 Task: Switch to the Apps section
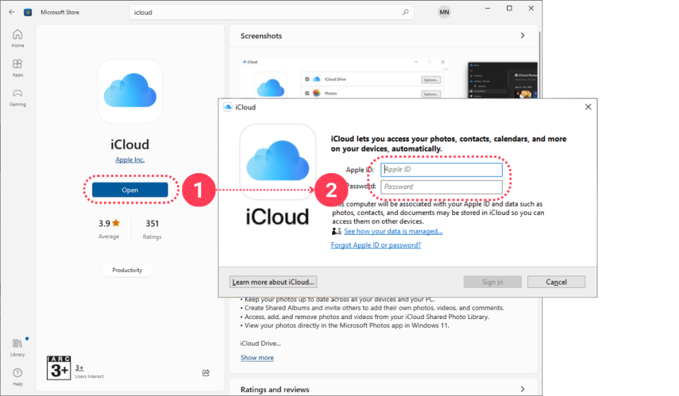pos(17,66)
